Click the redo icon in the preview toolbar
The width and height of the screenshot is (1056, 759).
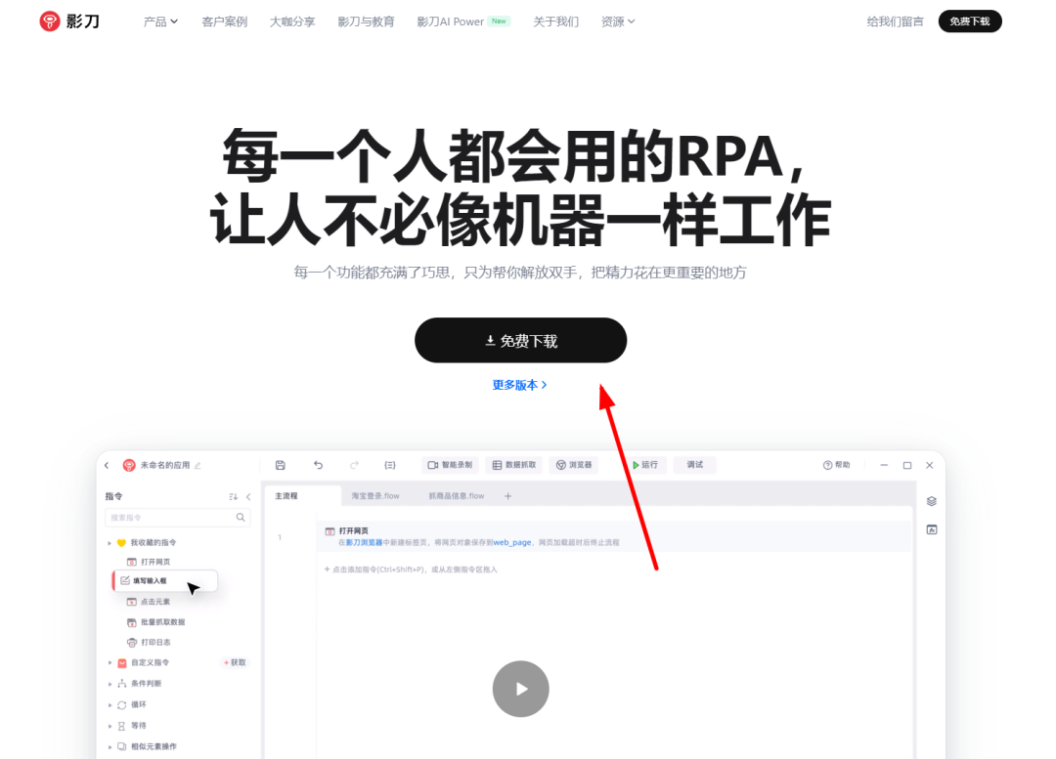(x=354, y=465)
